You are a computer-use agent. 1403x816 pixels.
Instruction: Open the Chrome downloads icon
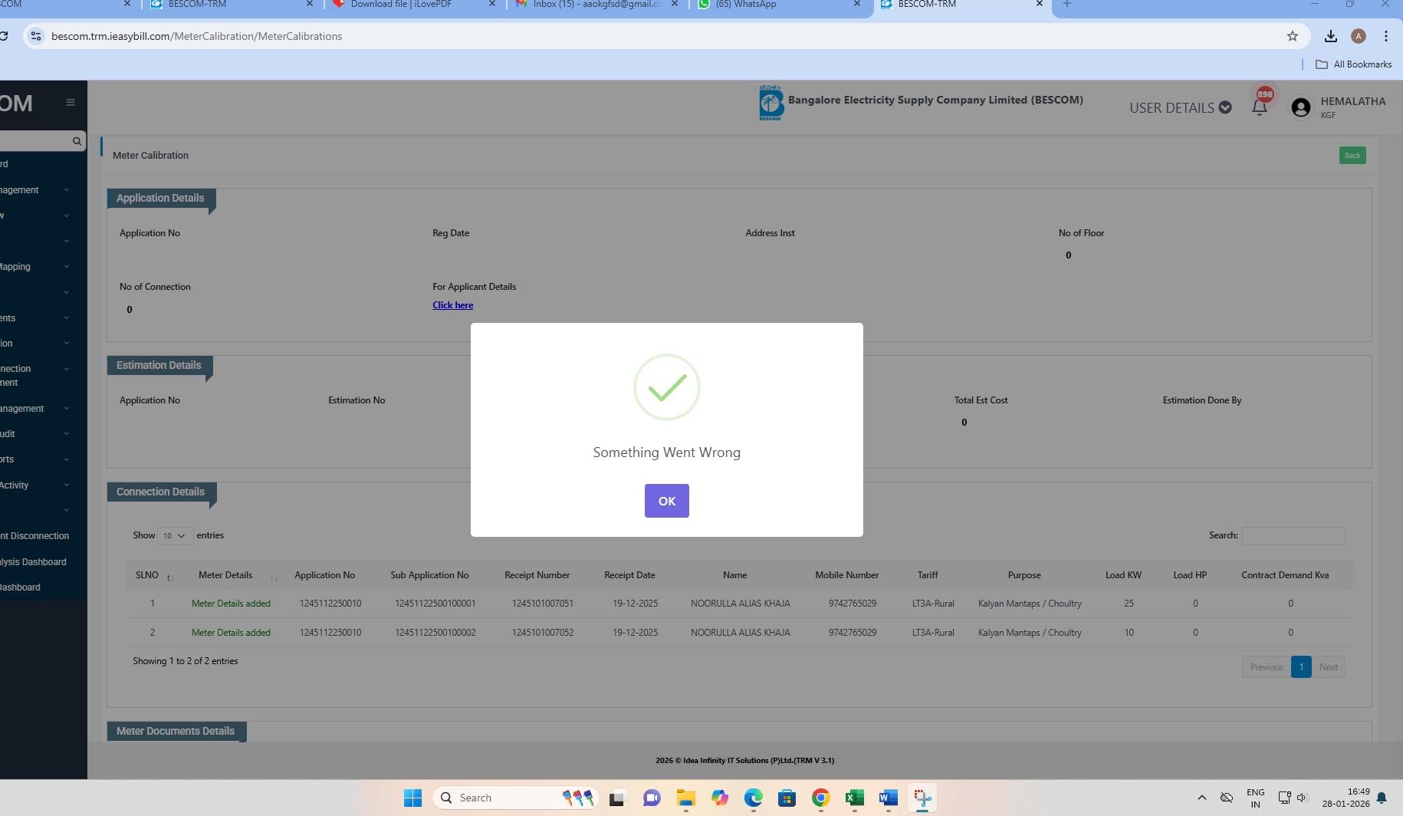coord(1331,36)
